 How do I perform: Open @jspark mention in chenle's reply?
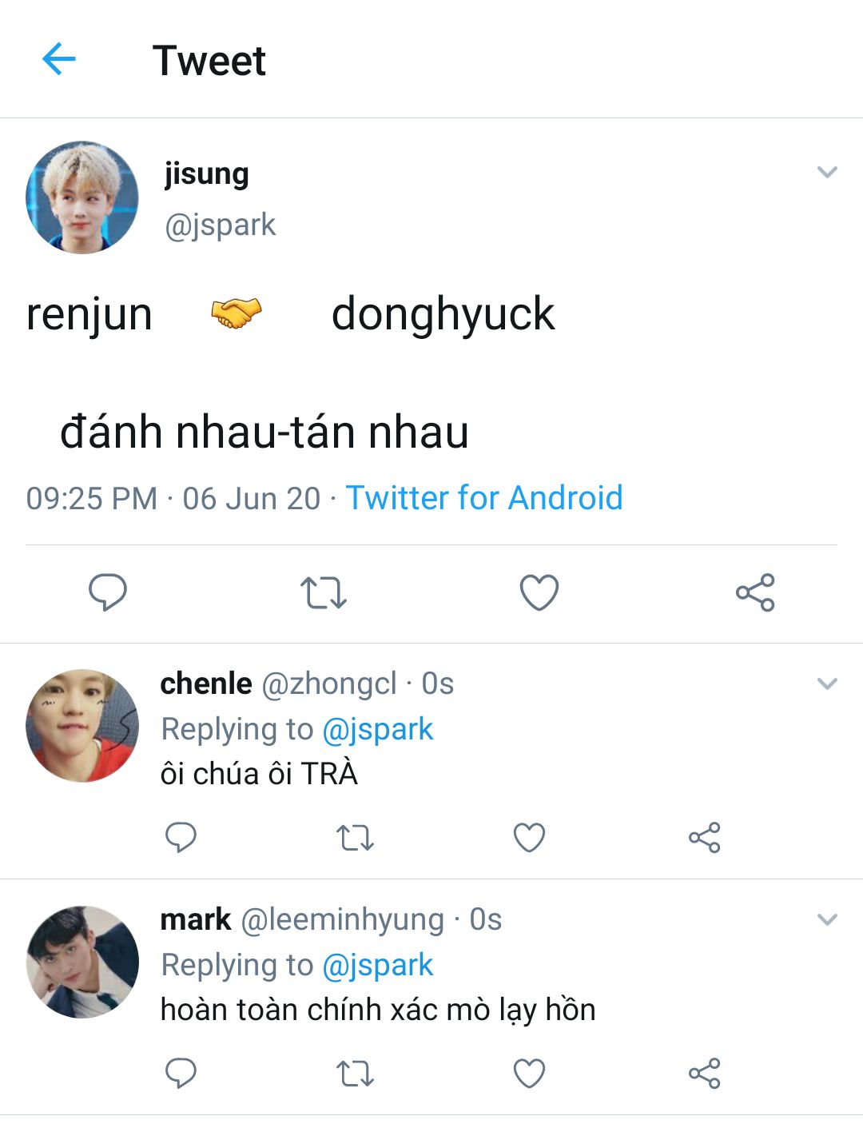tap(378, 729)
